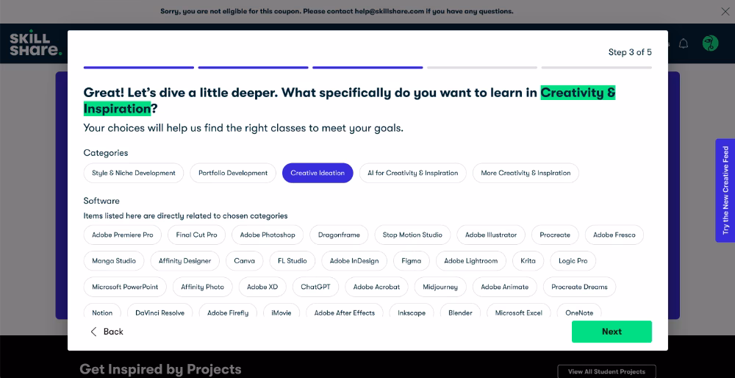This screenshot has width=735, height=378.
Task: Click the first progress step bar
Action: click(139, 68)
